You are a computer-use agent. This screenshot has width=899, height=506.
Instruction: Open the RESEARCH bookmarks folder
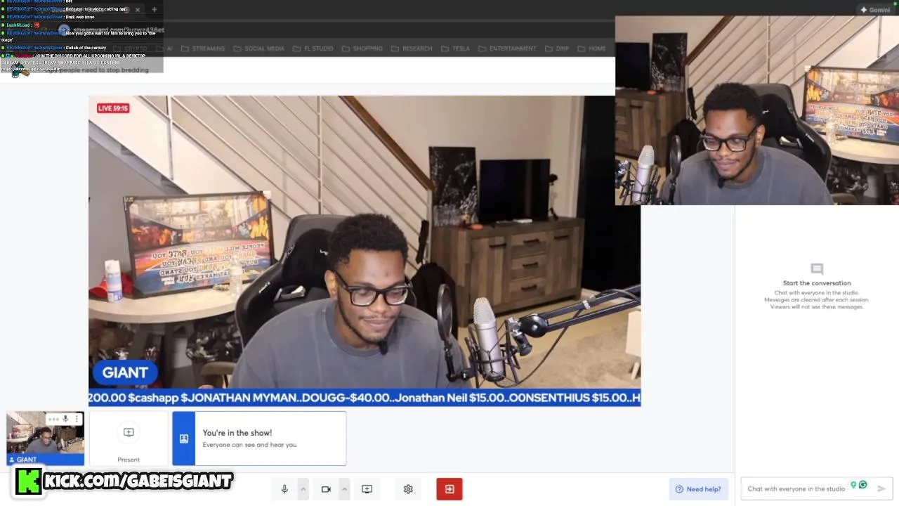click(x=412, y=48)
